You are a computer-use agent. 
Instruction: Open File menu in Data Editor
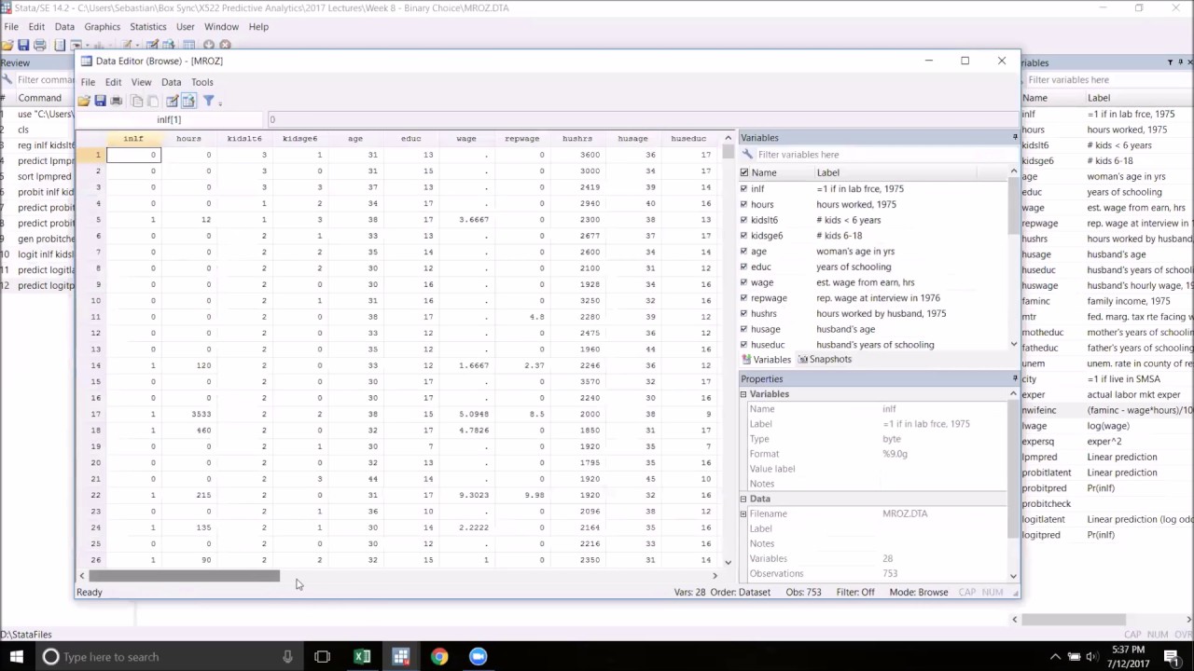88,82
